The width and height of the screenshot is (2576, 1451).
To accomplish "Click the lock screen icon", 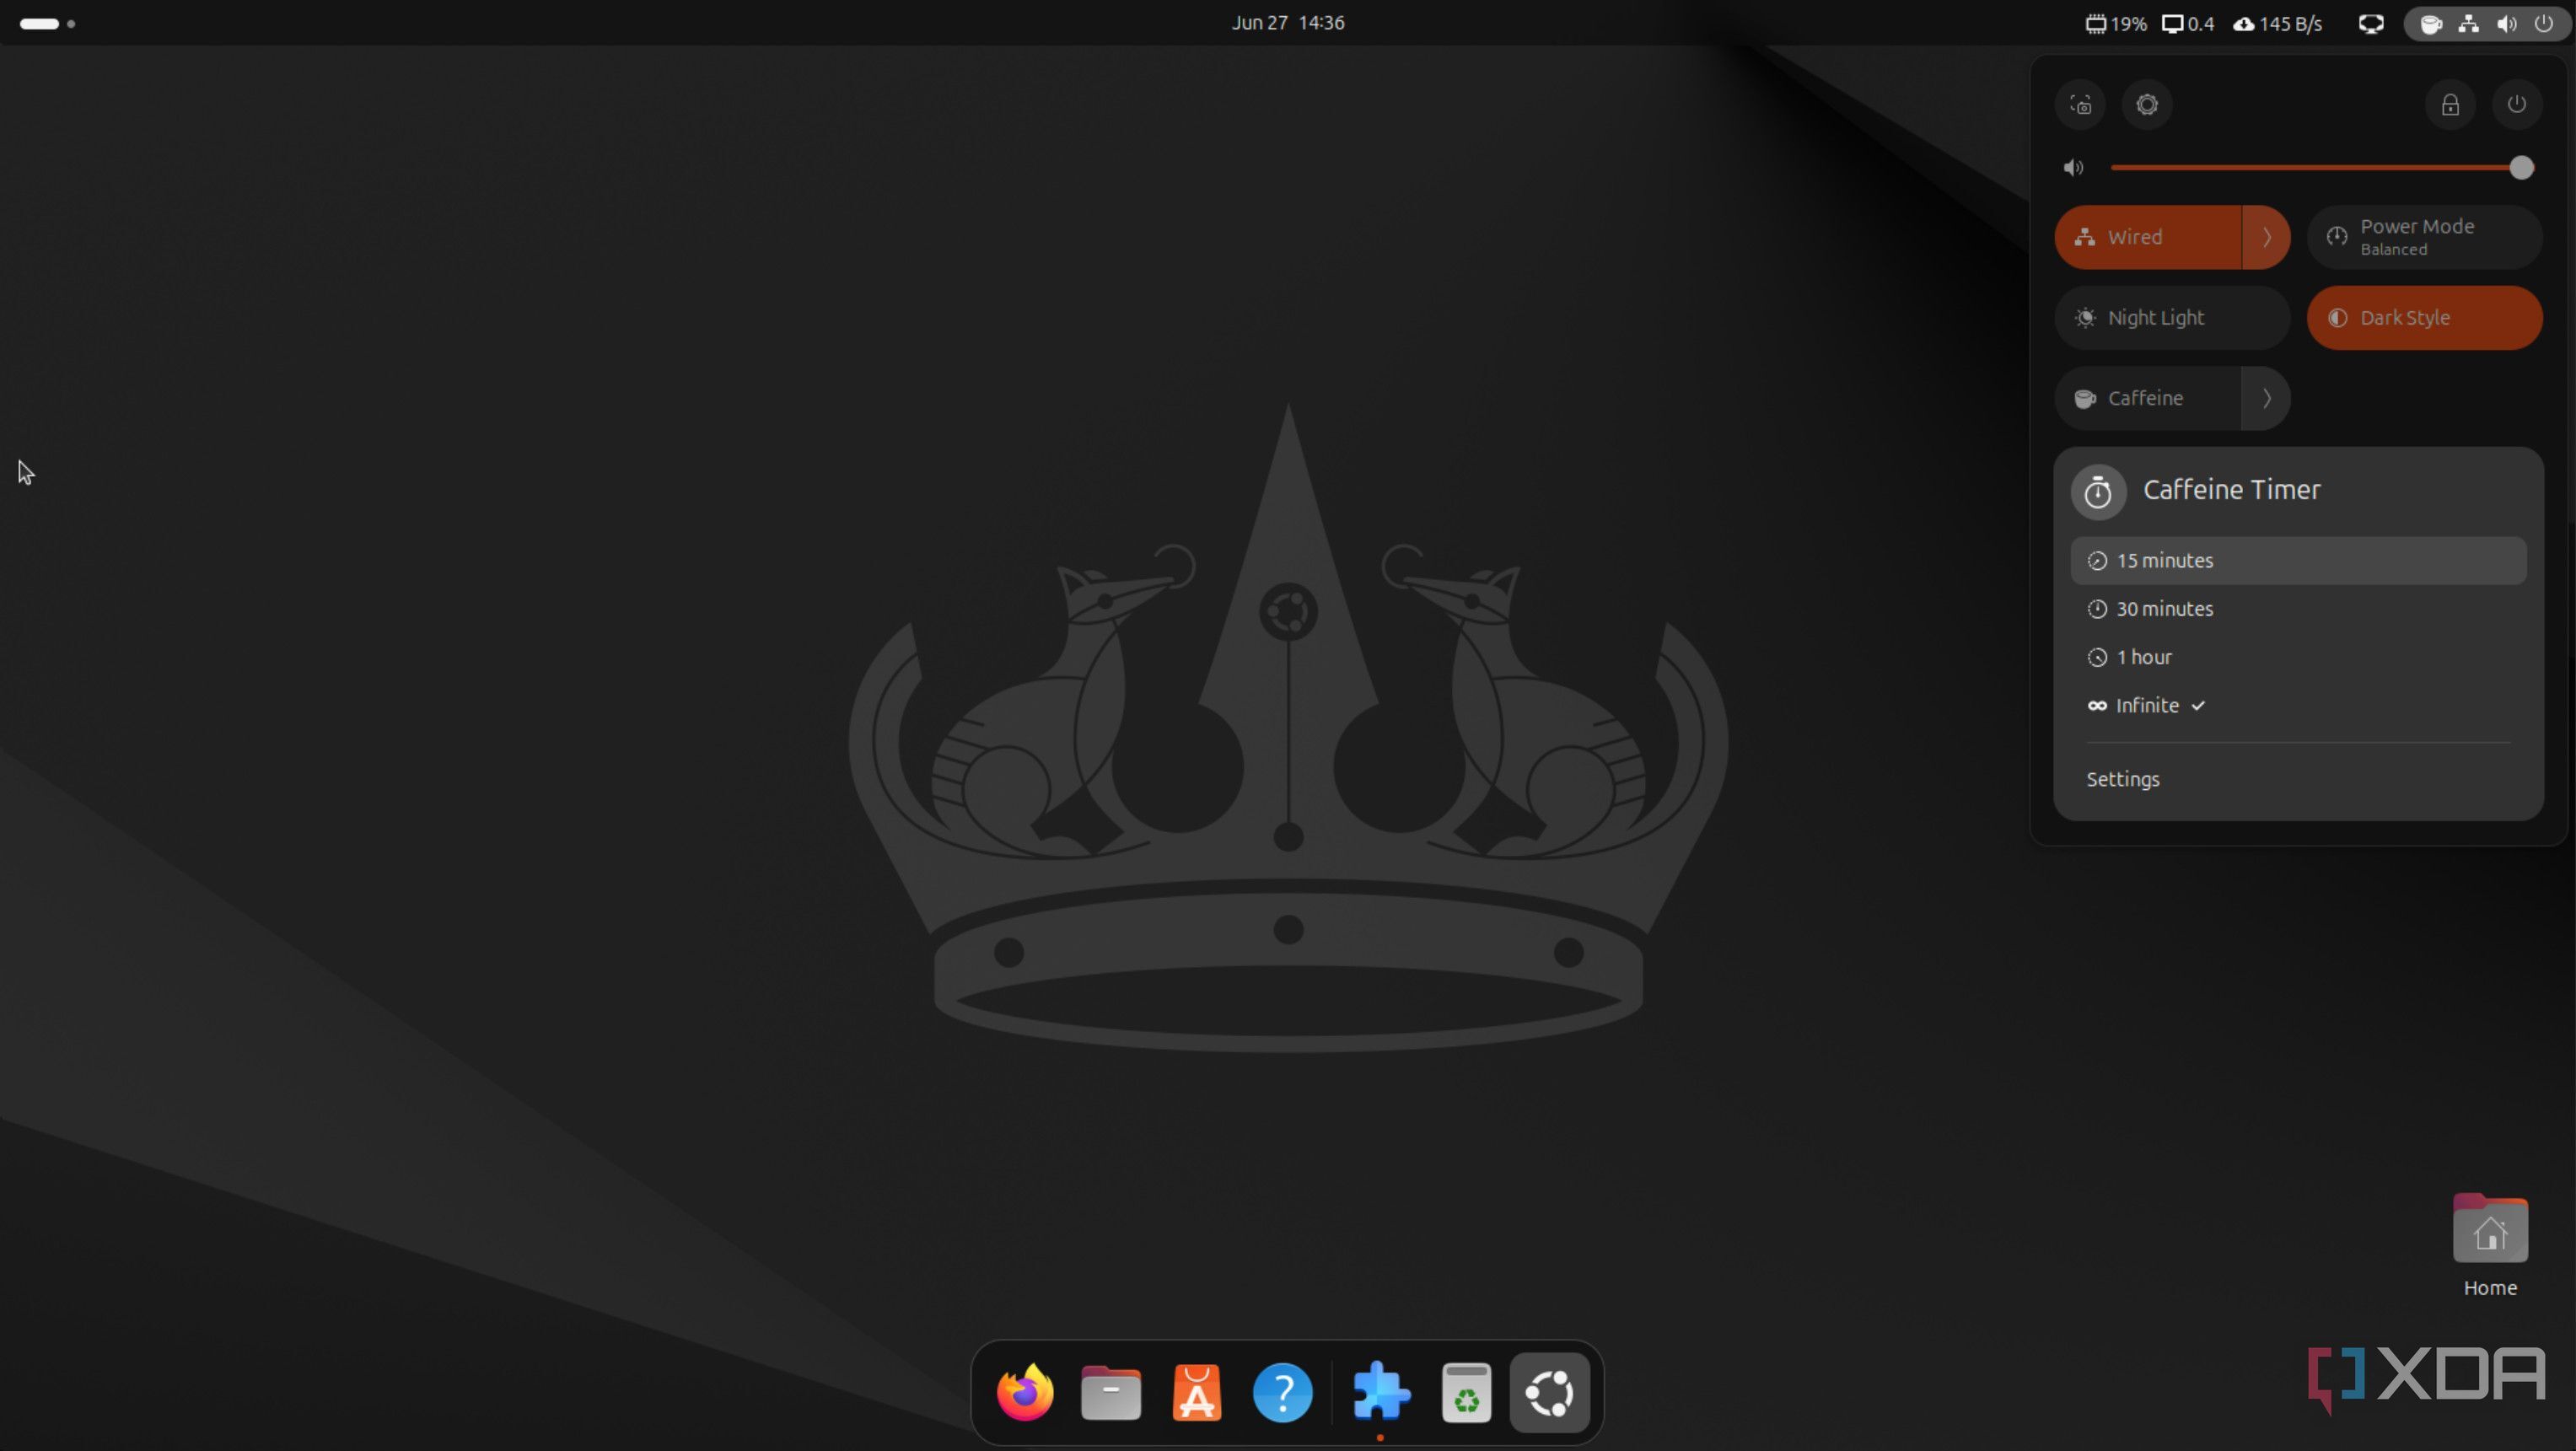I will (x=2449, y=105).
